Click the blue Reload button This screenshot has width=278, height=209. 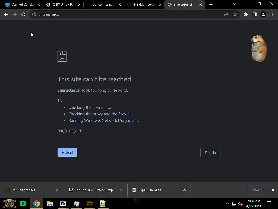[67, 152]
